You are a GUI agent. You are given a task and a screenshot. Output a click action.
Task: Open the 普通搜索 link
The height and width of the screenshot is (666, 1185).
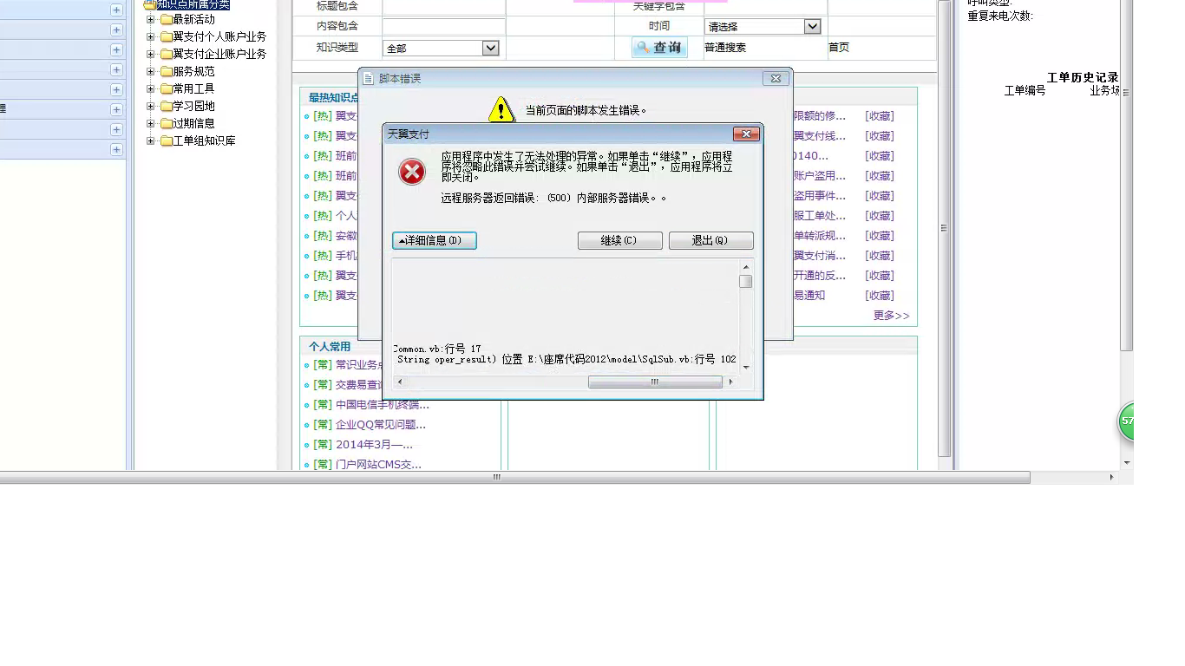pyautogui.click(x=725, y=48)
